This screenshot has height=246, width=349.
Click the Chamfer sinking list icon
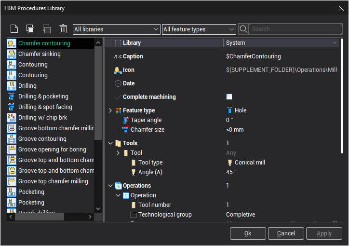pos(12,54)
